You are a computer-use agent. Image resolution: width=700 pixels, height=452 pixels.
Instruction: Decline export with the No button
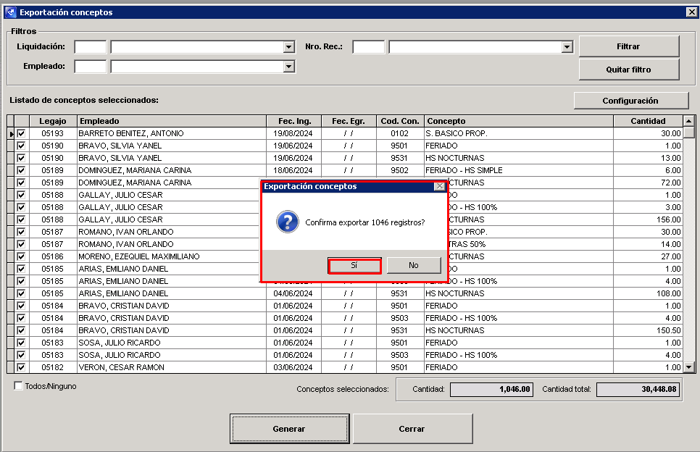click(413, 266)
